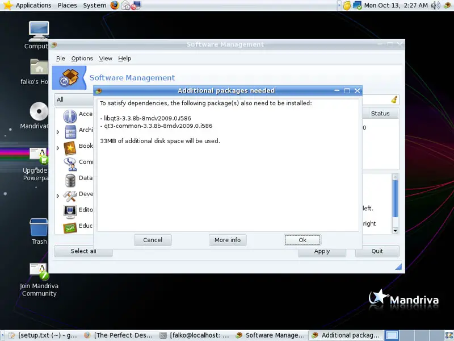Image resolution: width=454 pixels, height=341 pixels.
Task: Cancel the additional packages dialog
Action: 153,240
